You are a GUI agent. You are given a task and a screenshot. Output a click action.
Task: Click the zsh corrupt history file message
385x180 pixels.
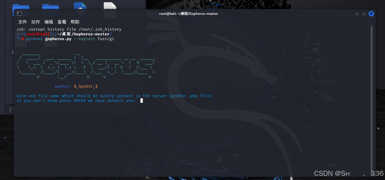(69, 29)
